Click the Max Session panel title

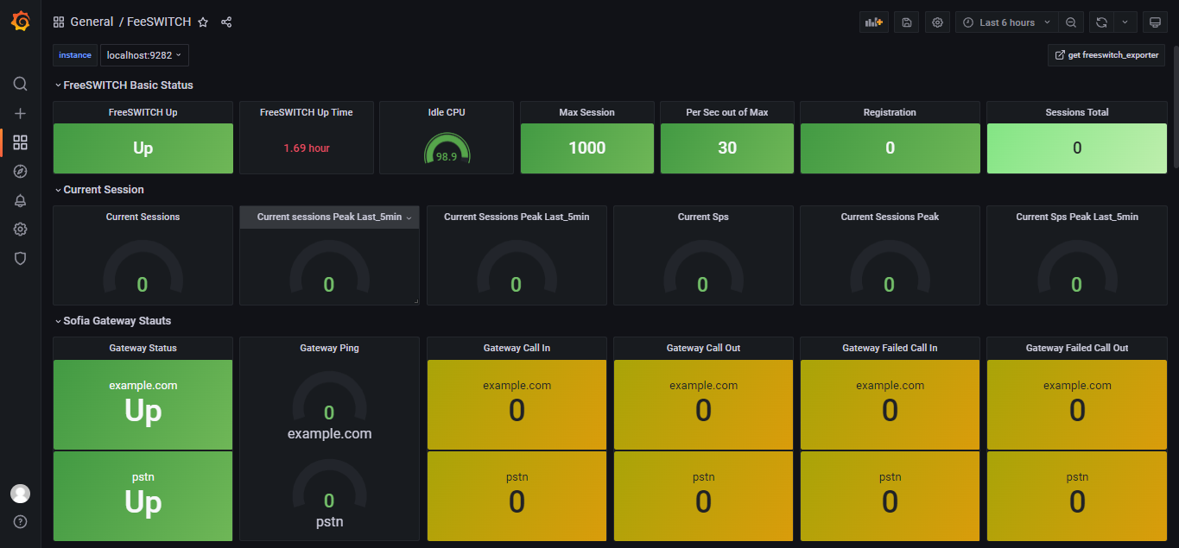click(x=587, y=112)
